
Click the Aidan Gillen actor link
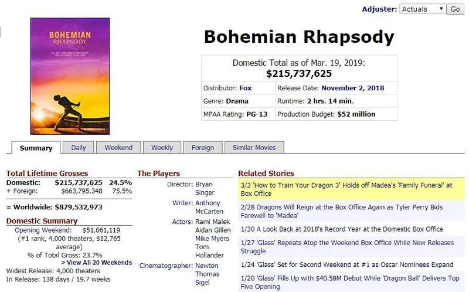[213, 230]
